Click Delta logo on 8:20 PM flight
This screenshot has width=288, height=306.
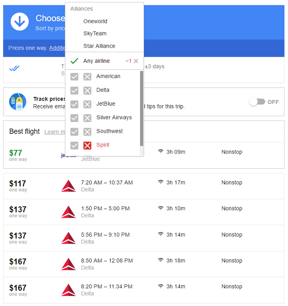(x=68, y=290)
